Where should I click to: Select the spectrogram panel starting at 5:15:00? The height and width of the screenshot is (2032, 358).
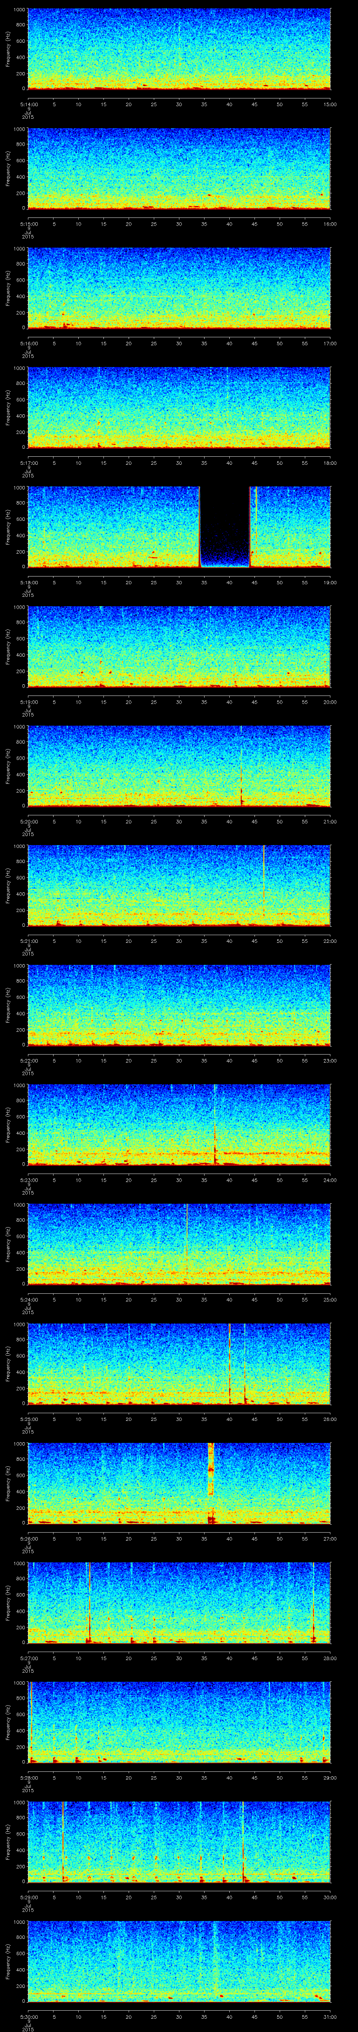[x=179, y=168]
